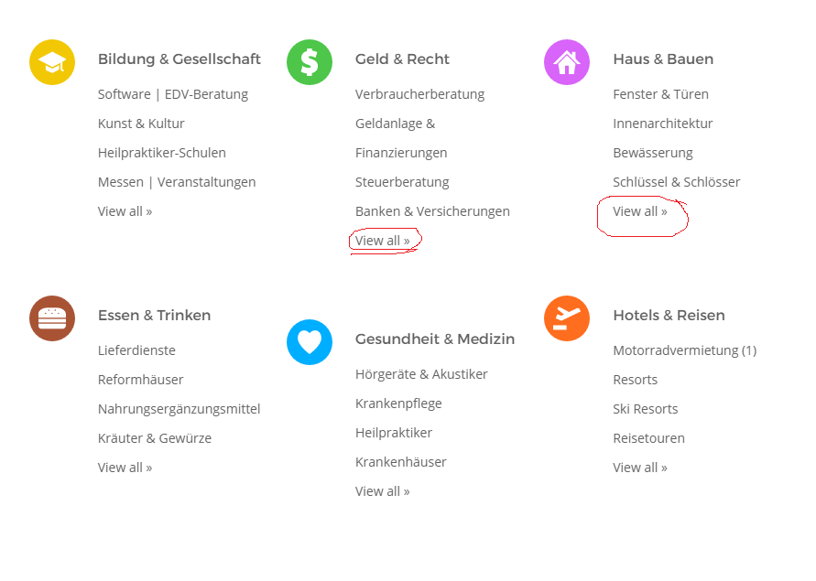Open Software | EDV-Beratung link

(173, 94)
